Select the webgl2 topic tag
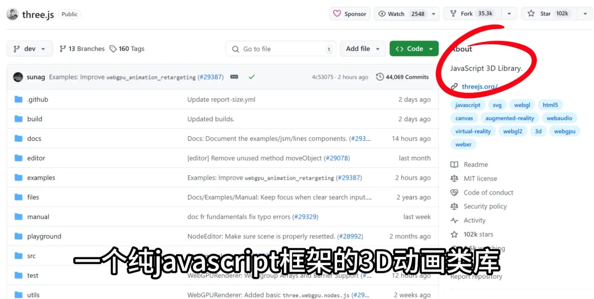This screenshot has width=594, height=299. point(513,131)
